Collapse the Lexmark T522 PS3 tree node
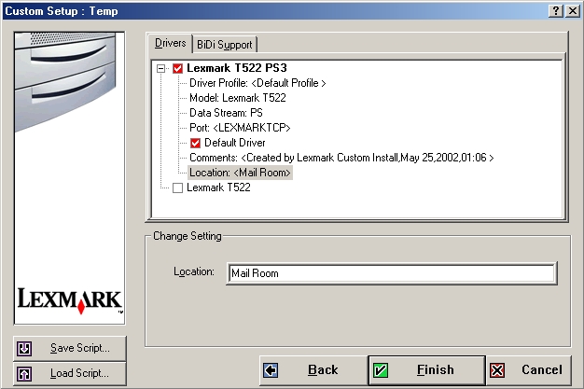Image resolution: width=584 pixels, height=389 pixels. (160, 68)
